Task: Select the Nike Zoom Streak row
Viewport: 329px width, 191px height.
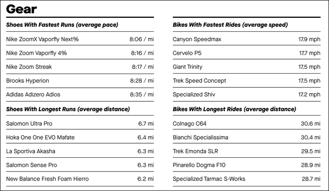Action: tap(80, 67)
